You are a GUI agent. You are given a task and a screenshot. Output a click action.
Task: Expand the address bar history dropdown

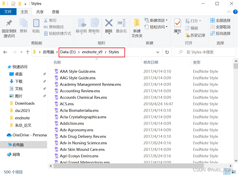tap(158, 52)
